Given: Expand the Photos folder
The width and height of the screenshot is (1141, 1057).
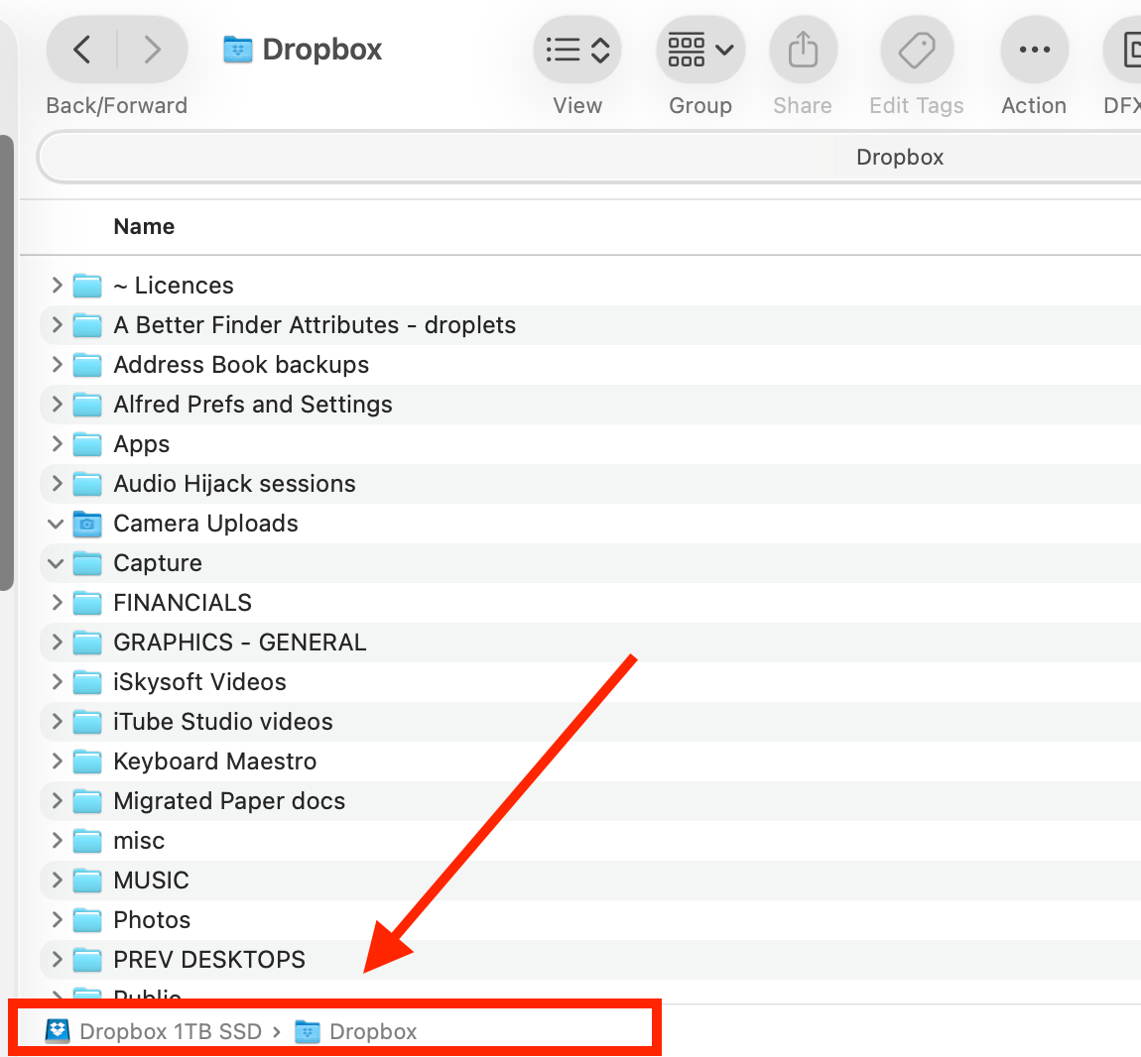Looking at the screenshot, I should tap(57, 919).
